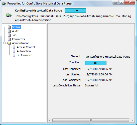The width and height of the screenshot is (137, 125).
Task: Click the bold ConfigStore Historical Data Purge heading
Action: pos(39,11)
